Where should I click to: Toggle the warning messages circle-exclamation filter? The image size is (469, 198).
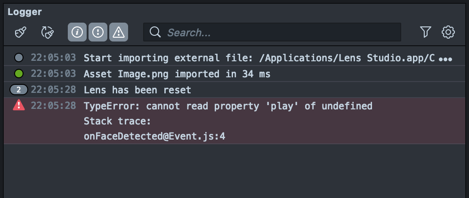[98, 32]
